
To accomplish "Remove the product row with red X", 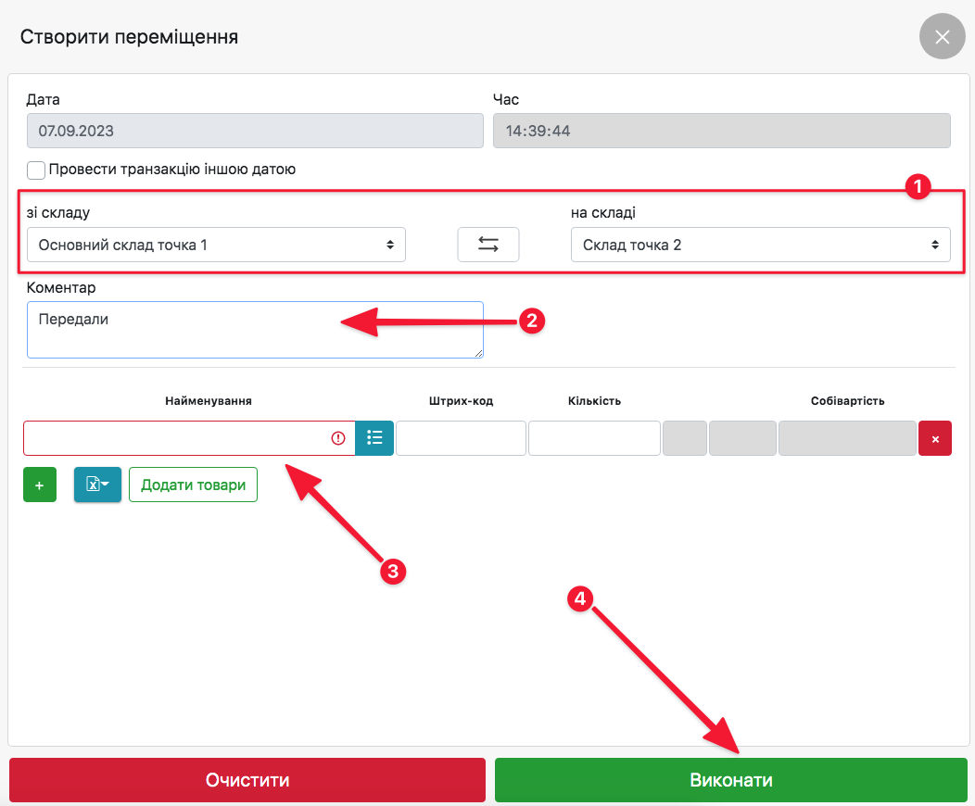I will point(934,438).
